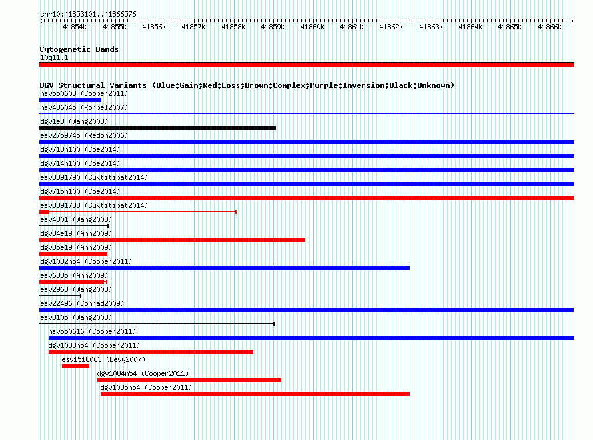Click the dgv715n100 (Coe2014) label
Screen dimensions: 593x440
(x=80, y=191)
